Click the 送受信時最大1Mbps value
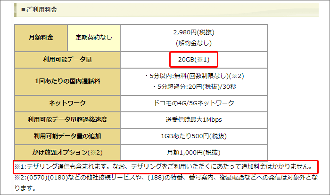Image resolution: width=330 pixels, height=195 pixels. pyautogui.click(x=194, y=120)
